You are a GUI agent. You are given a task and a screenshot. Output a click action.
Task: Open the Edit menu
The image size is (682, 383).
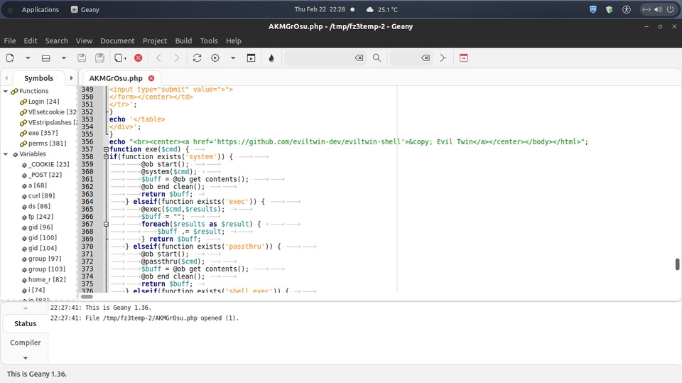[31, 41]
